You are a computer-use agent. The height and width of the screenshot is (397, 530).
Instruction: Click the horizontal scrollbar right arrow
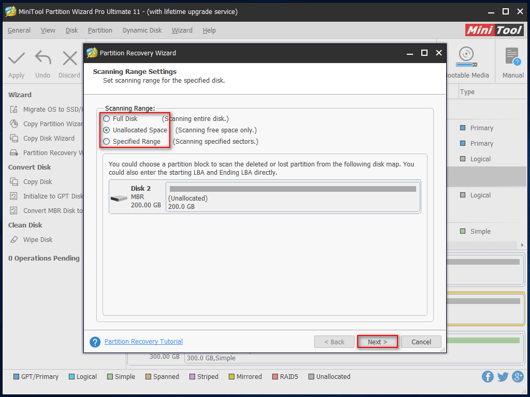[522, 245]
